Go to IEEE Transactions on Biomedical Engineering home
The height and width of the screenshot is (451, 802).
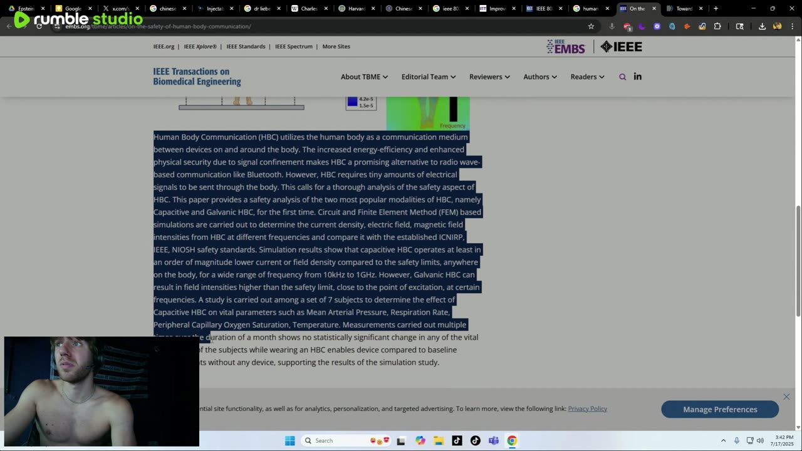(x=197, y=76)
